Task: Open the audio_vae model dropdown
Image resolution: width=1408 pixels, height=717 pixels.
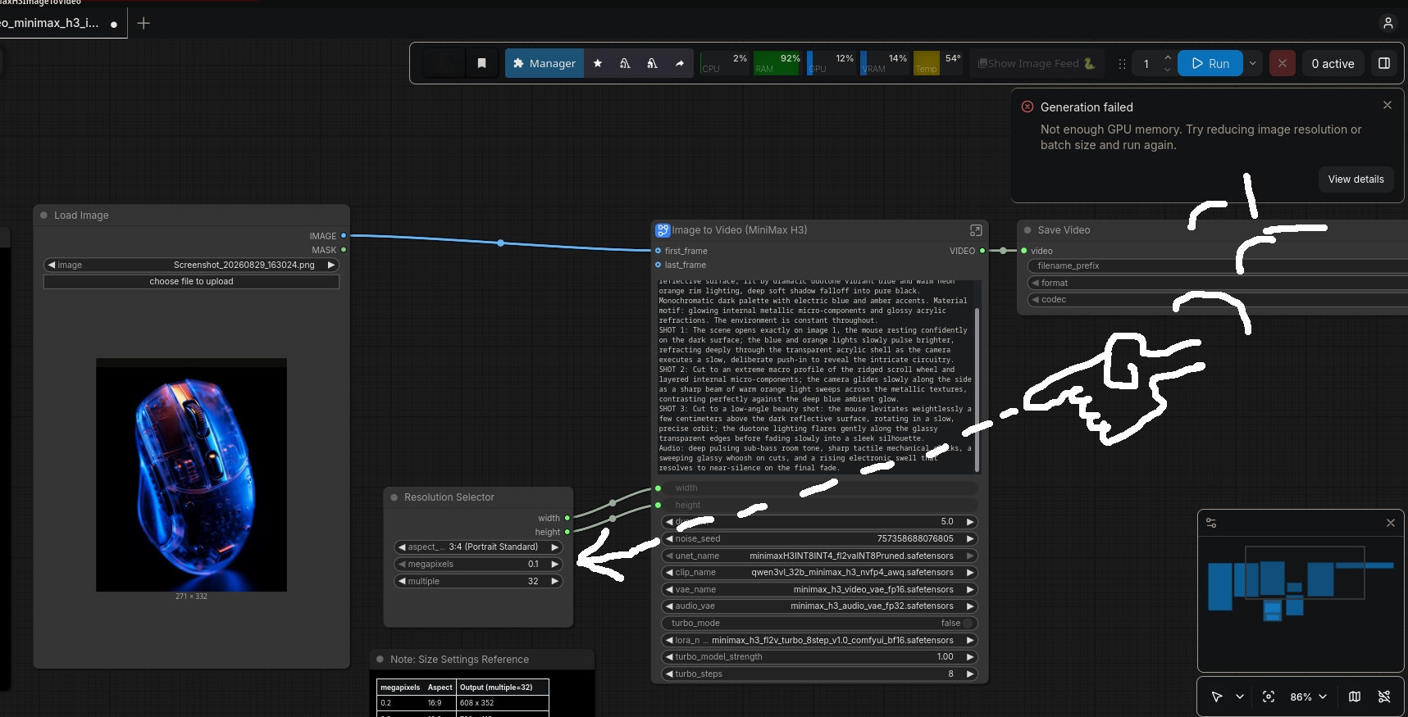Action: click(x=820, y=606)
